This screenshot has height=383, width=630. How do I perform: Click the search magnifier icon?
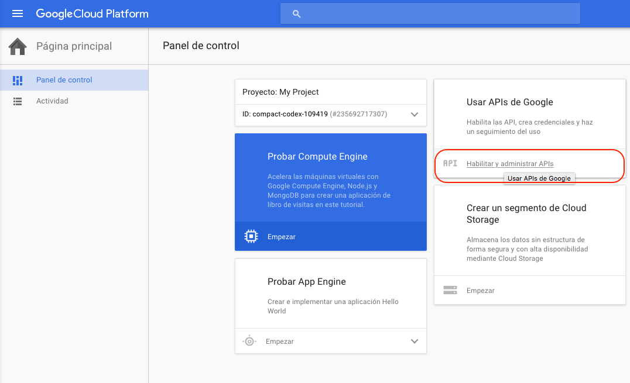tap(296, 13)
